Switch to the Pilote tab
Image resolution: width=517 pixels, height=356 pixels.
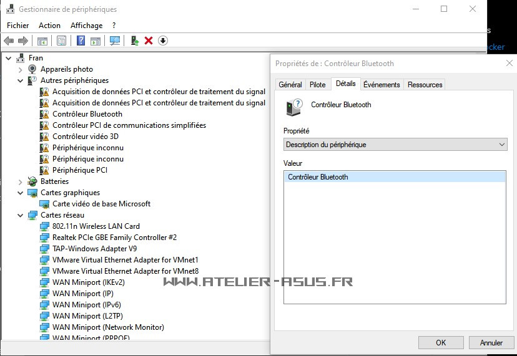click(318, 85)
